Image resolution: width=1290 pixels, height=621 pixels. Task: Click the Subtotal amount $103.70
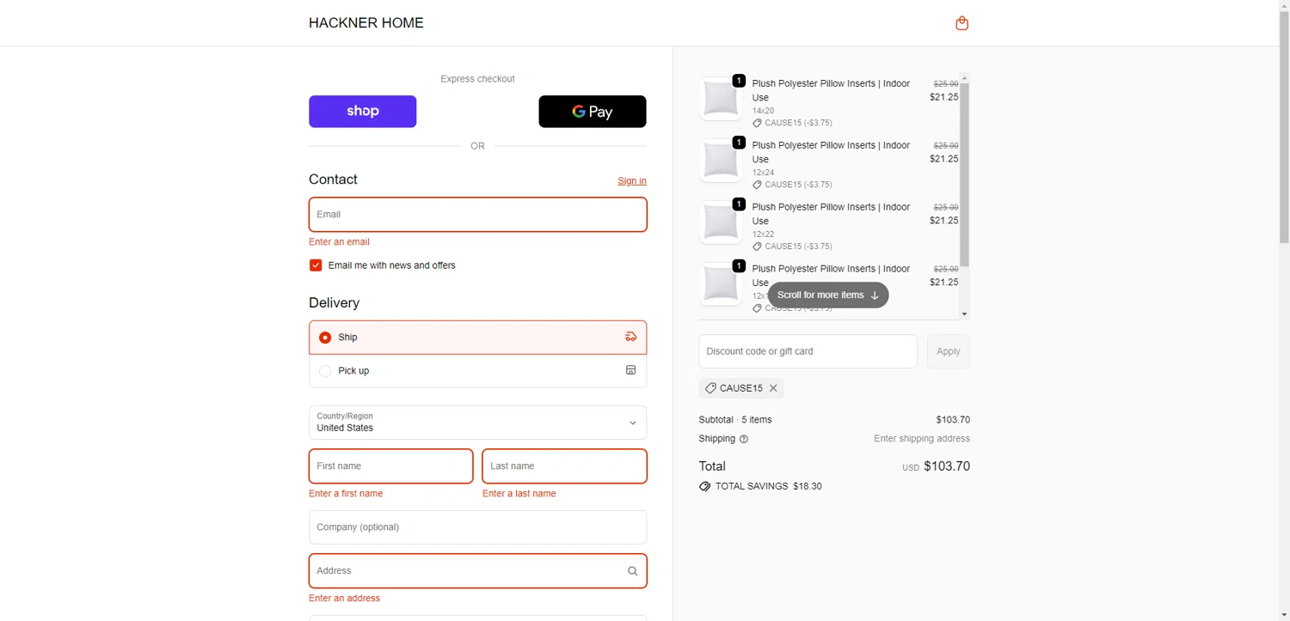953,420
